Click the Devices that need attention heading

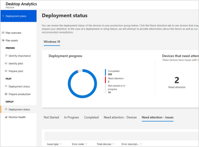coord(180,56)
